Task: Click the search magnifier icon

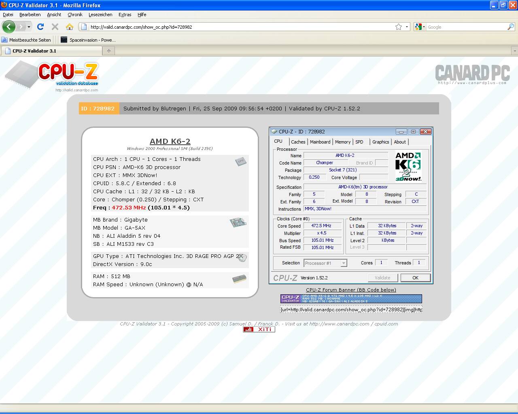Action: (x=511, y=27)
